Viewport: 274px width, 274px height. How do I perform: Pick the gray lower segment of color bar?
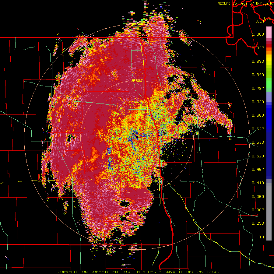click(x=269, y=212)
